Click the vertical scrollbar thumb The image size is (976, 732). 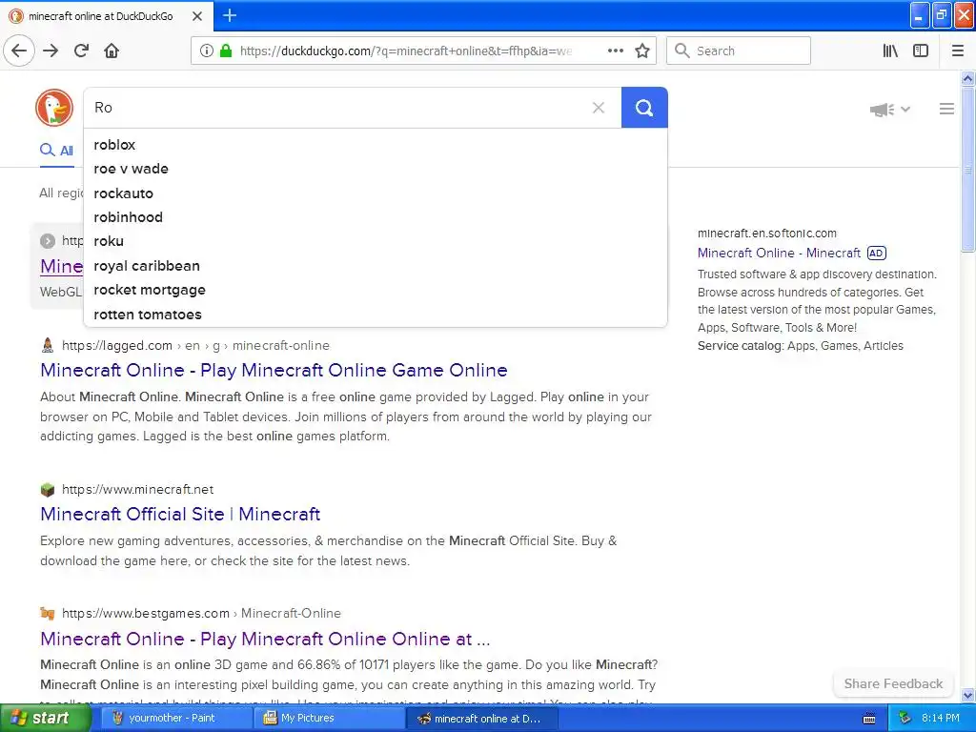(x=967, y=170)
